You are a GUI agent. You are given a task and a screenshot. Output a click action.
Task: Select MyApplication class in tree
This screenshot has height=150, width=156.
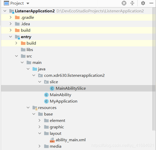(63, 101)
